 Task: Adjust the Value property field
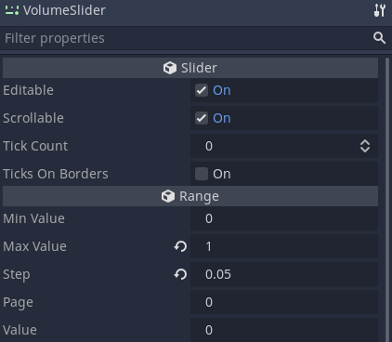[284, 330]
